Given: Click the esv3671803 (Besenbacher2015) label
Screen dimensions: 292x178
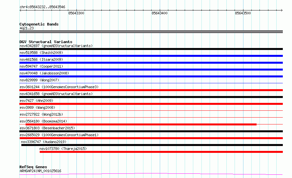Looking at the screenshot, I should pos(47,128).
